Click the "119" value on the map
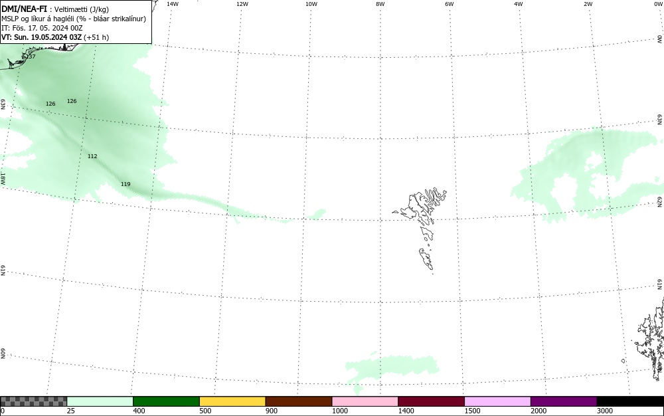 tap(125, 184)
